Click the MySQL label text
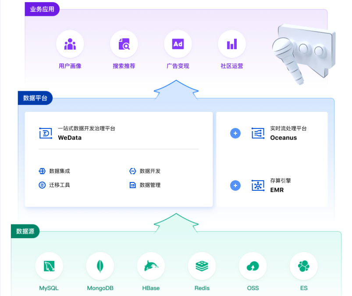The width and height of the screenshot is (352, 296). click(49, 288)
